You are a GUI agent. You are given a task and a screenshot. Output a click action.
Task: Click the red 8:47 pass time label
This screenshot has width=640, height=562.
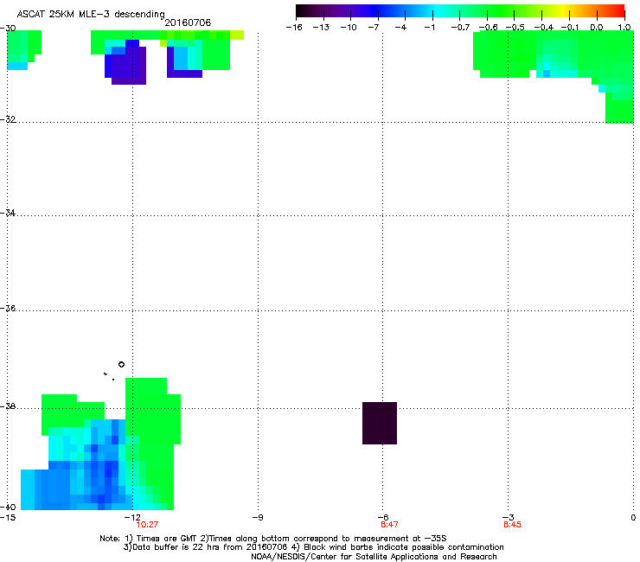pos(389,525)
